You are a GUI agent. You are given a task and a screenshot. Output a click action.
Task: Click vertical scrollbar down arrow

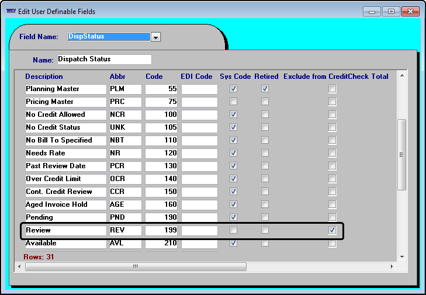pyautogui.click(x=401, y=256)
